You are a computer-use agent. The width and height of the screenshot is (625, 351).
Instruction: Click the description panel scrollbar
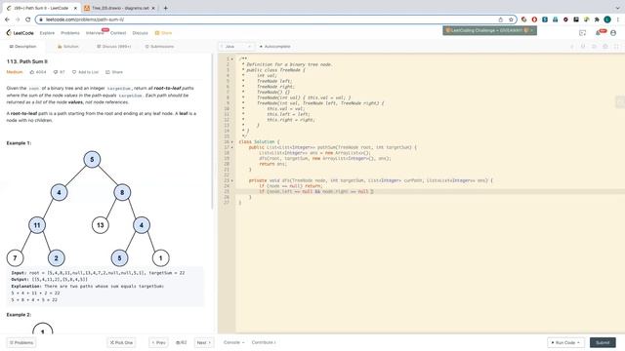212,132
